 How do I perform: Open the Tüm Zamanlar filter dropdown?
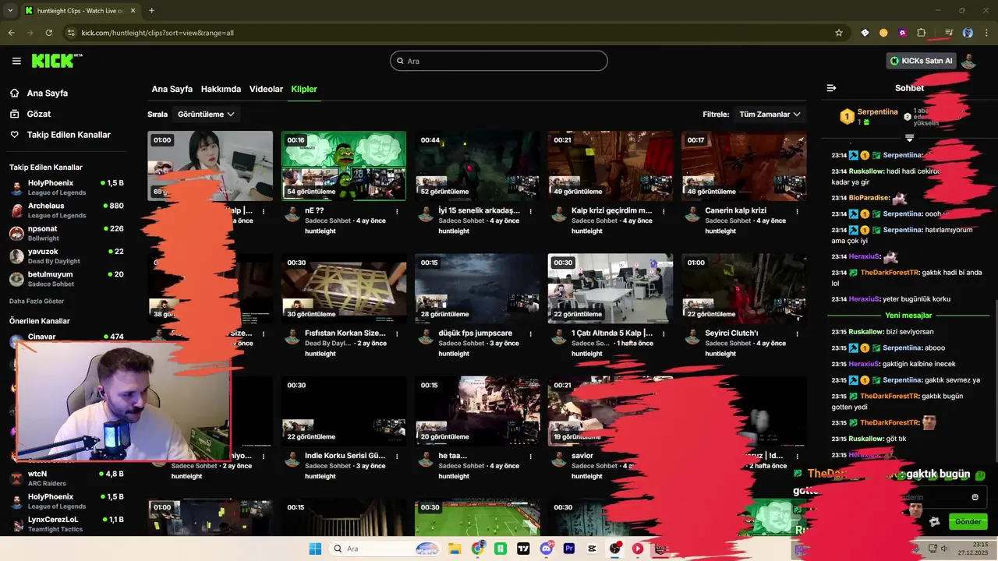coord(770,114)
